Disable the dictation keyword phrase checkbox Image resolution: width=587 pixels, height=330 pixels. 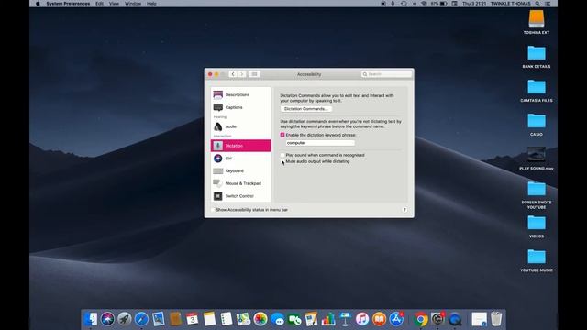pos(282,135)
